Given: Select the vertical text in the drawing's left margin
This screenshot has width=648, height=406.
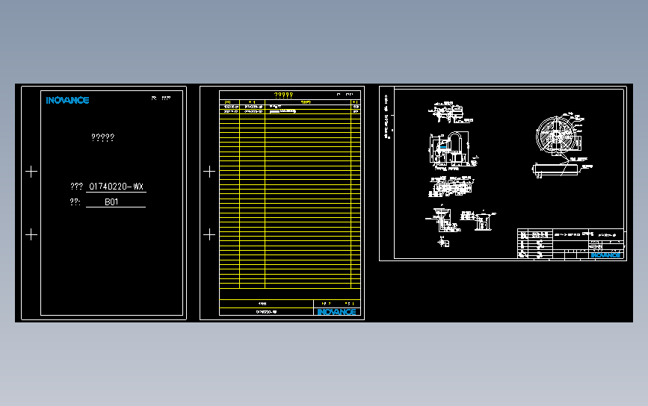Looking at the screenshot, I should click(x=387, y=116).
